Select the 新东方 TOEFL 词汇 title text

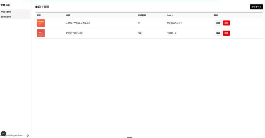point(75,33)
